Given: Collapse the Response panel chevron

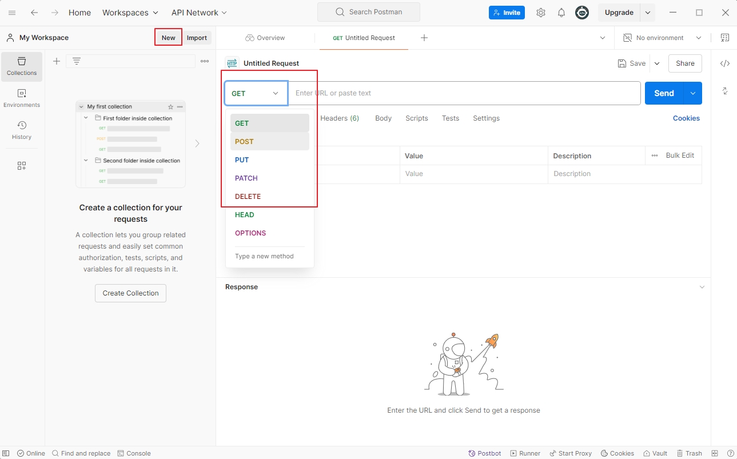Looking at the screenshot, I should (x=702, y=287).
